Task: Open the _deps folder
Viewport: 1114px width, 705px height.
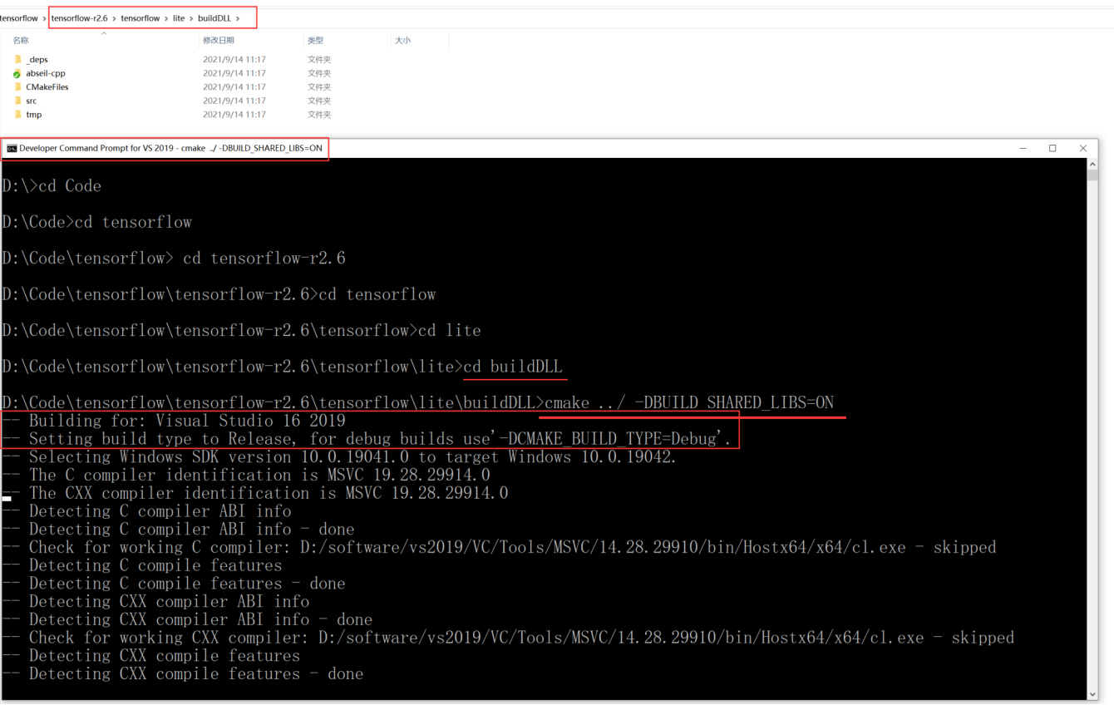Action: [x=37, y=59]
